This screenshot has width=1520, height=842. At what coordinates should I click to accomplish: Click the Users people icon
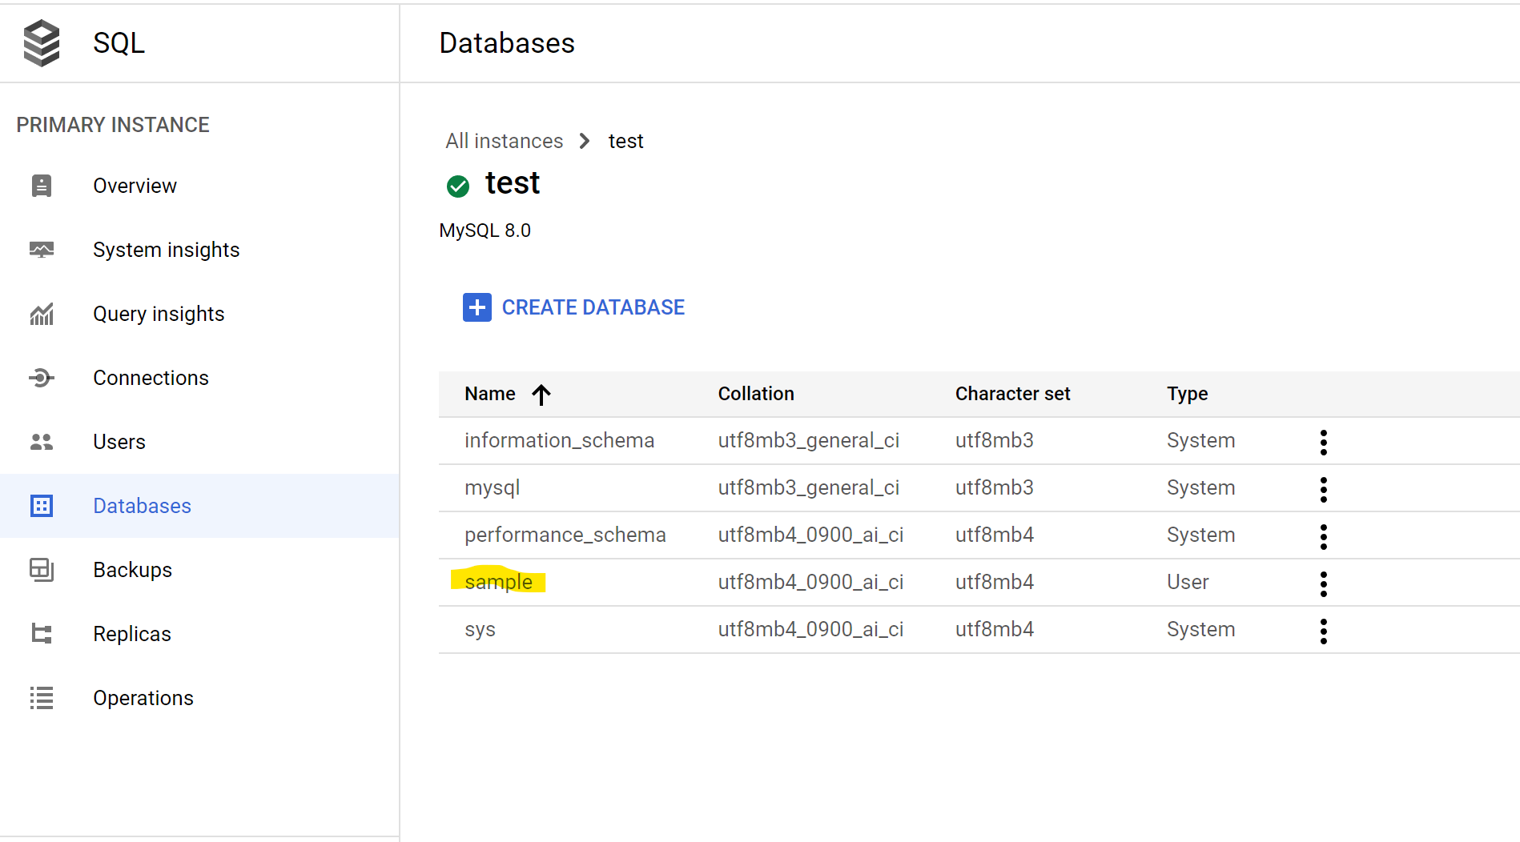pyautogui.click(x=42, y=442)
